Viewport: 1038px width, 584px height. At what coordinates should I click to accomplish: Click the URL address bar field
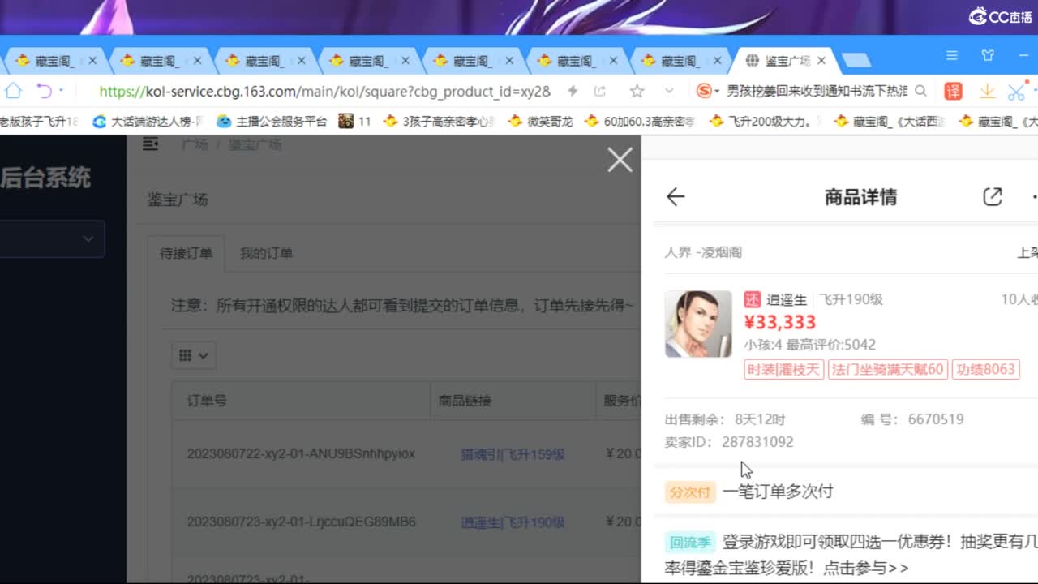(324, 91)
